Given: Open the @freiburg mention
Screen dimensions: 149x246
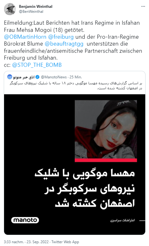Looking at the screenshot, I should pos(61,37).
